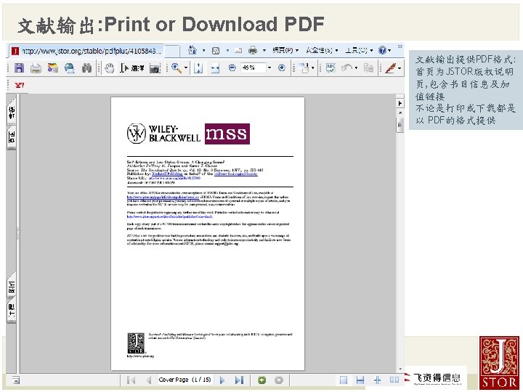Viewport: 523px width, 392px height.
Task: Click the red pen sign icon
Action: tap(390, 68)
